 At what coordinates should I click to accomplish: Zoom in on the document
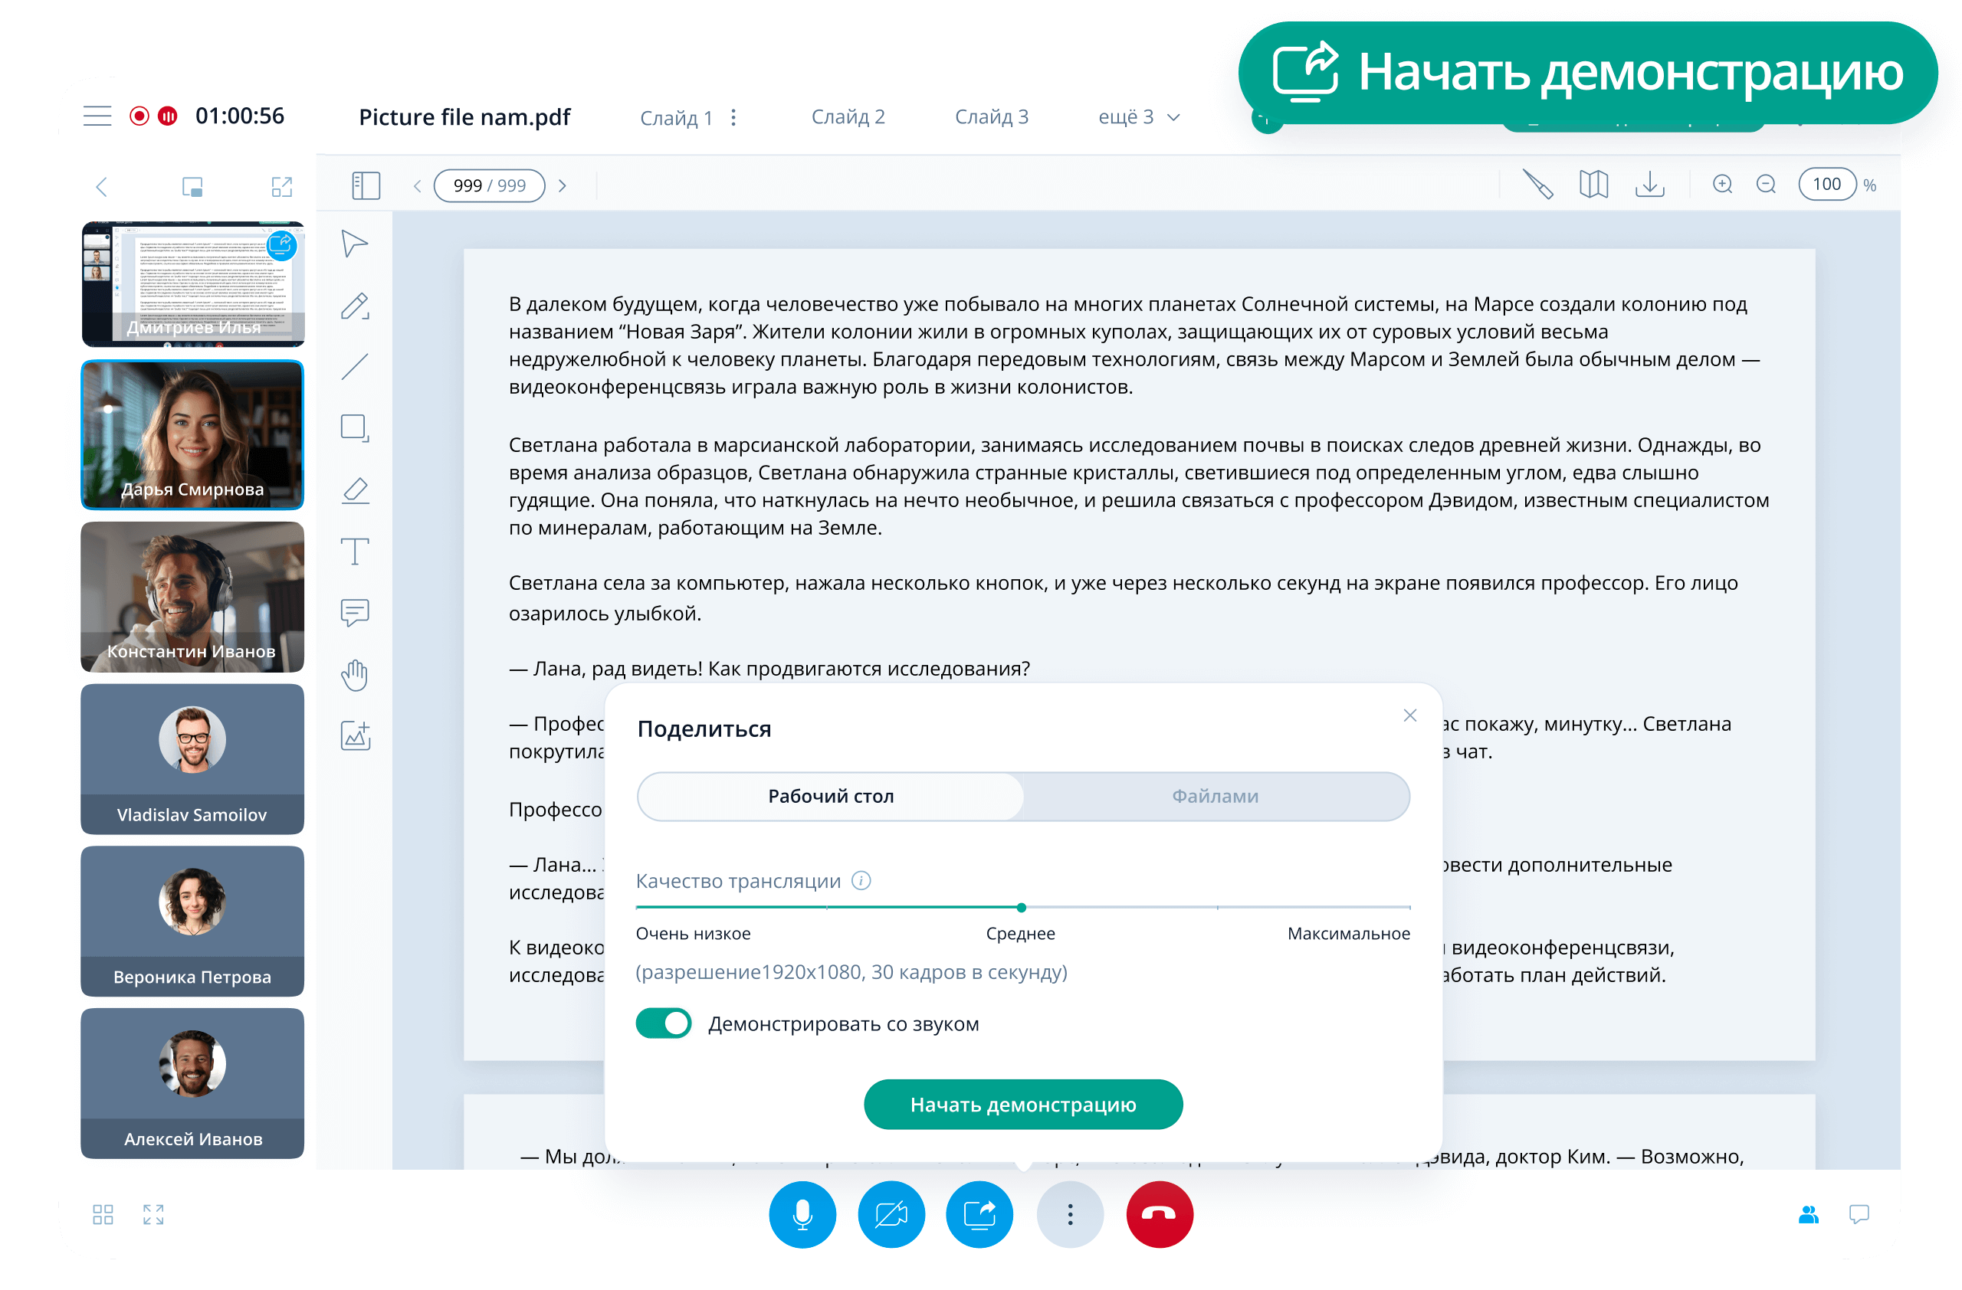tap(1722, 185)
